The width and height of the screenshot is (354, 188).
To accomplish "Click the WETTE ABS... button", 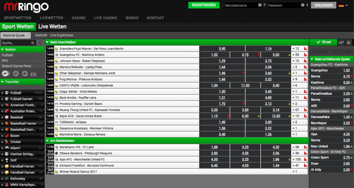I will point(342,52).
